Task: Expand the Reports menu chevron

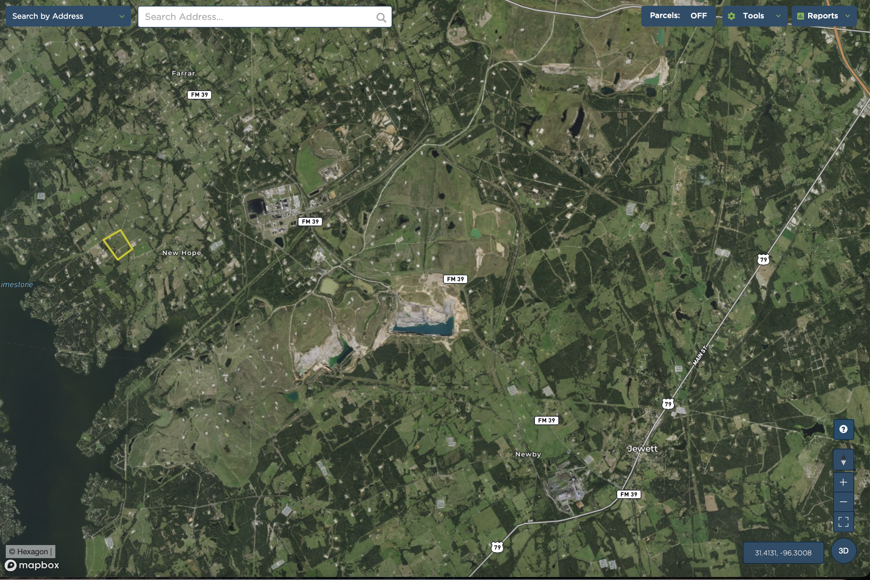Action: click(x=848, y=16)
